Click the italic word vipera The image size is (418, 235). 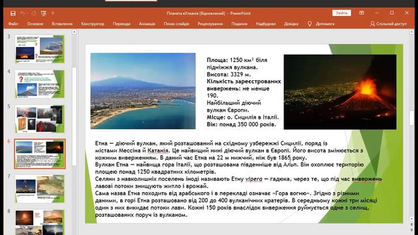coord(254,179)
